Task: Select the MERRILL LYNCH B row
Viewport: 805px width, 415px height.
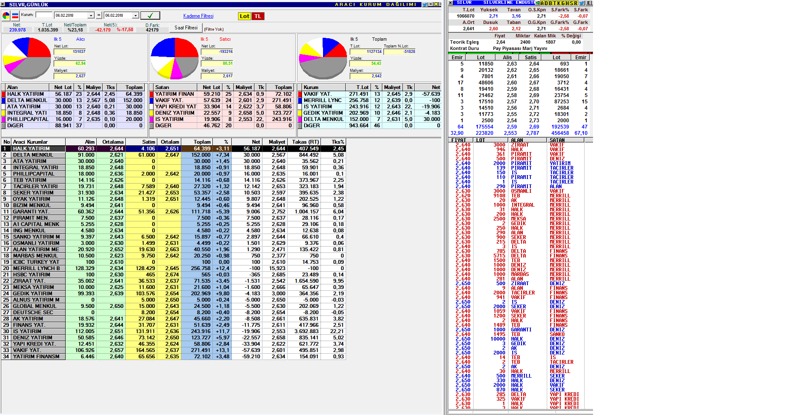Action: pos(173,268)
